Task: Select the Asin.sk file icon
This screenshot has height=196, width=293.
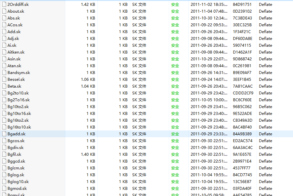Action: coord(4,59)
